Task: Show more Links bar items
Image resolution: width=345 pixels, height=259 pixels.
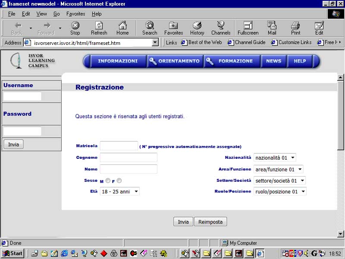Action: click(340, 42)
